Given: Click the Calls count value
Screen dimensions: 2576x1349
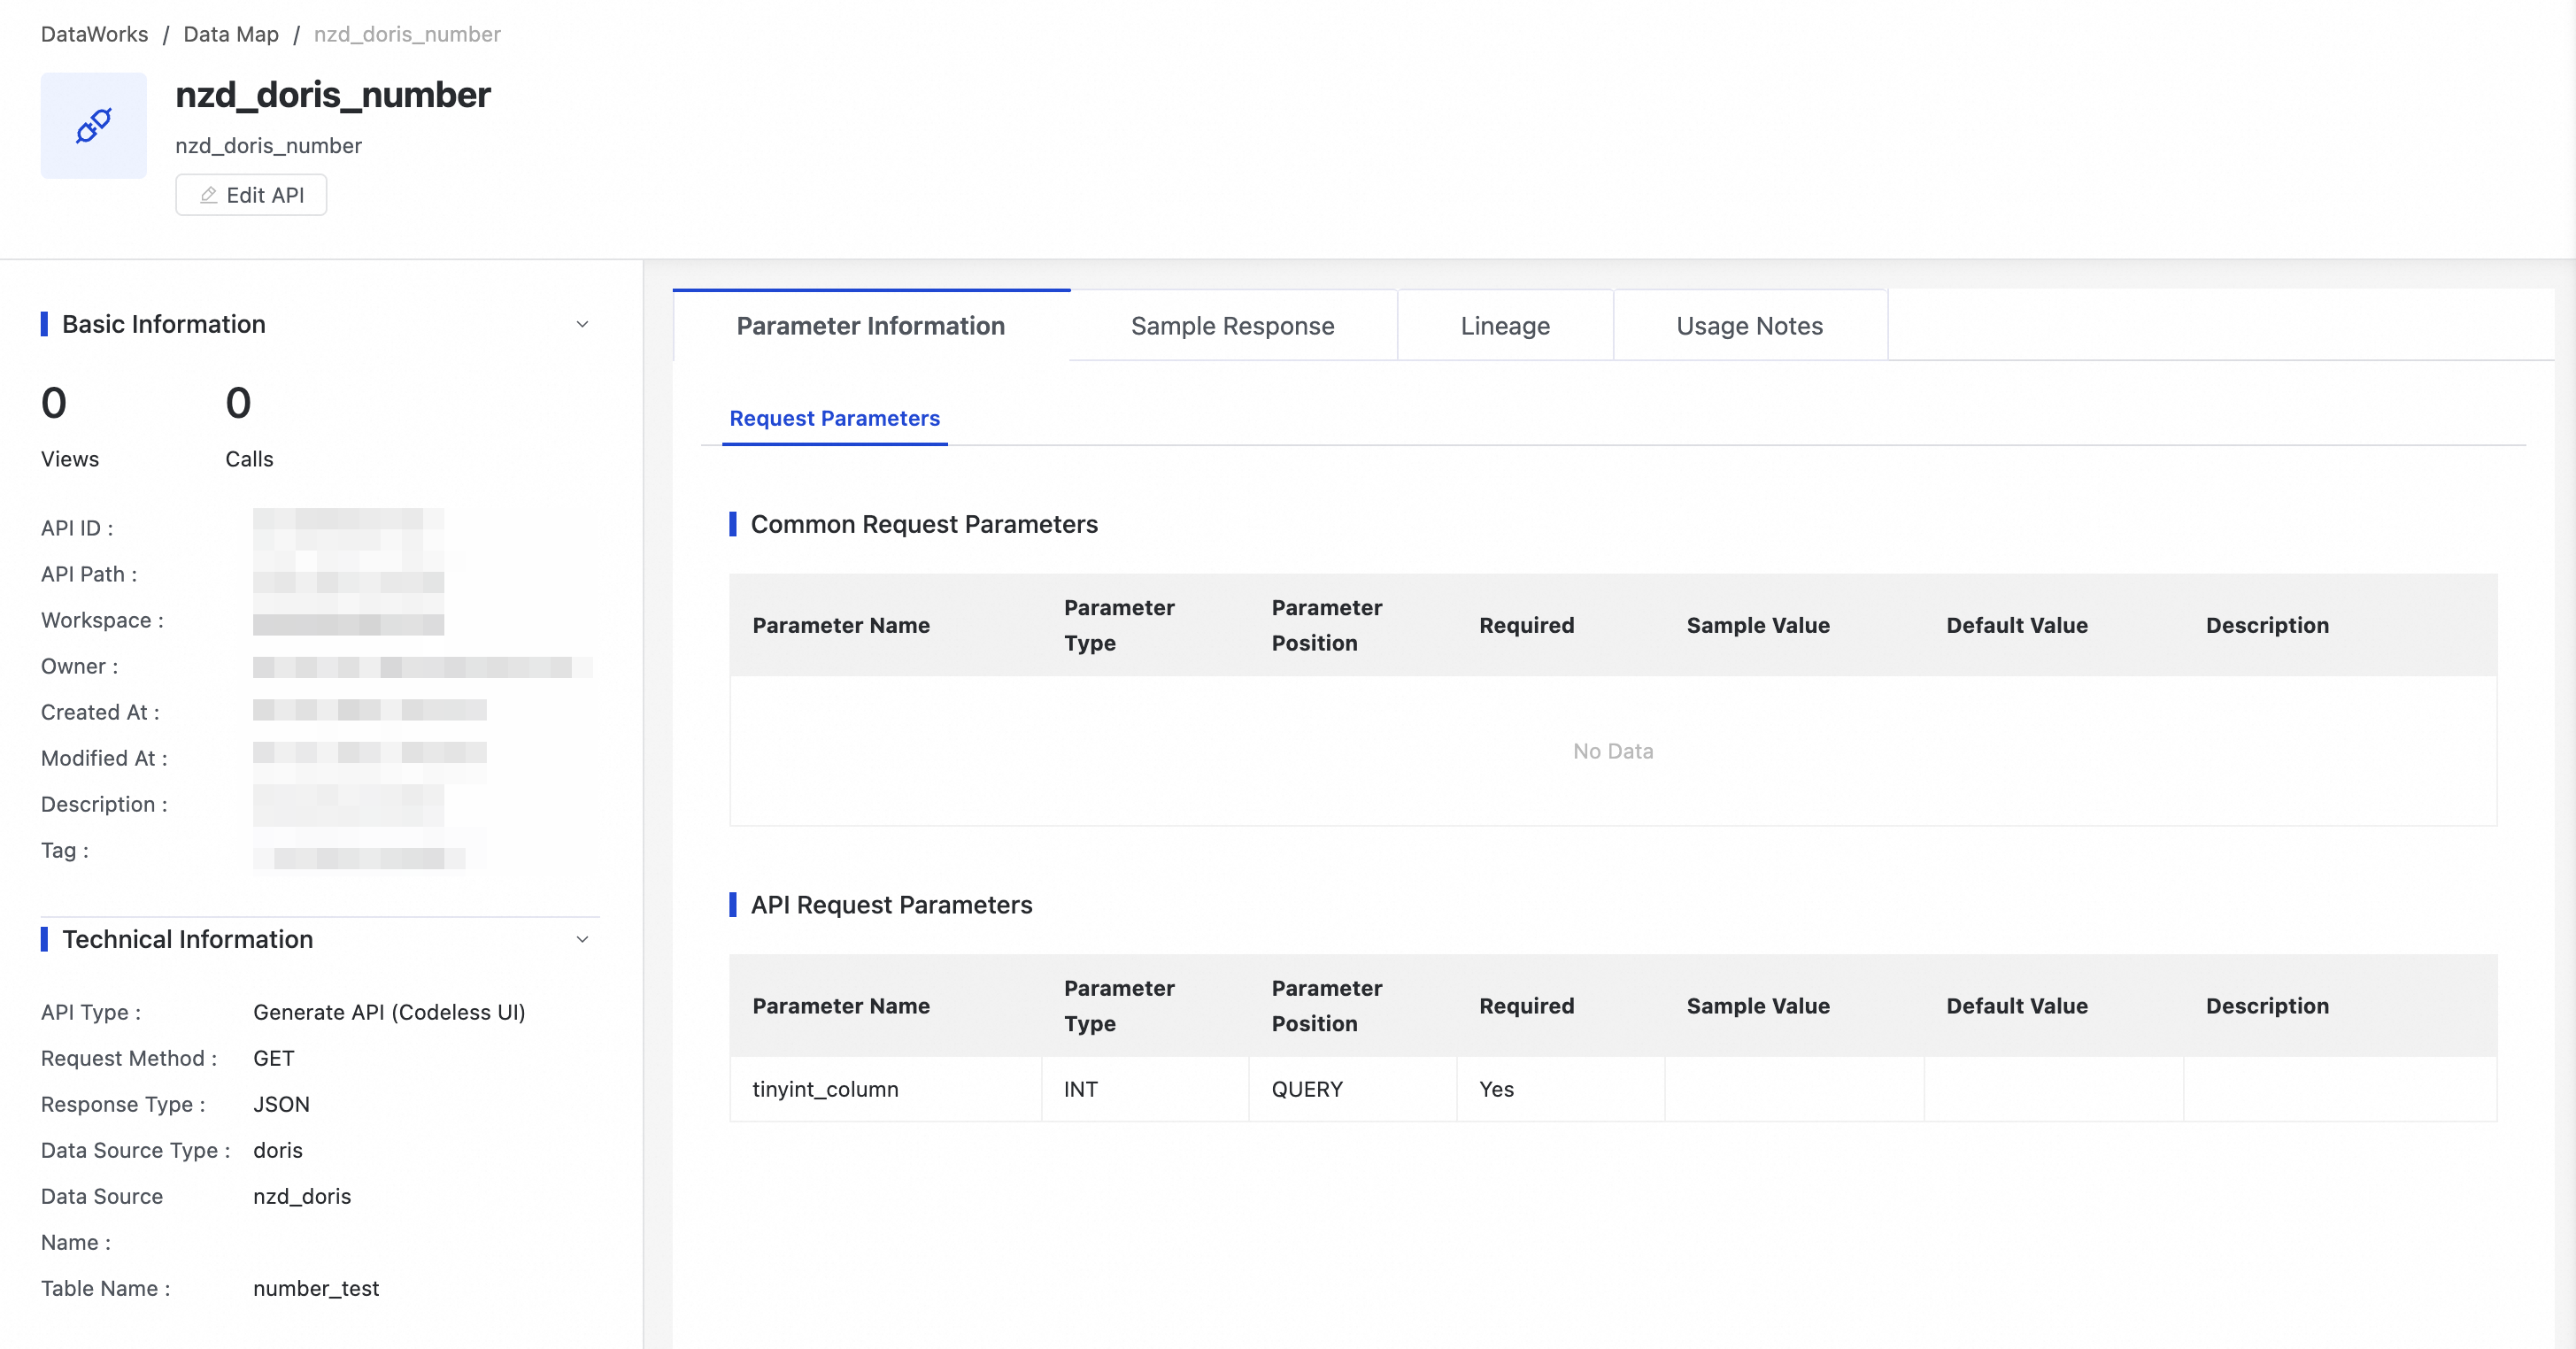Looking at the screenshot, I should (x=238, y=403).
